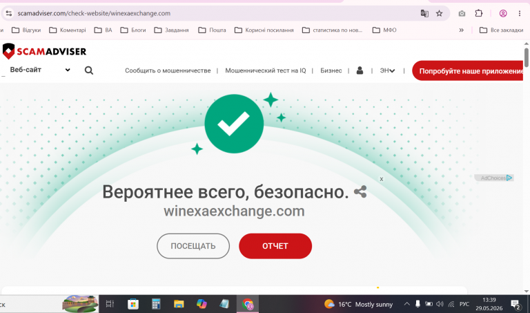Viewport: 530px width, 313px height.
Task: Open the Корисні посилання bookmark folder
Action: 264,30
